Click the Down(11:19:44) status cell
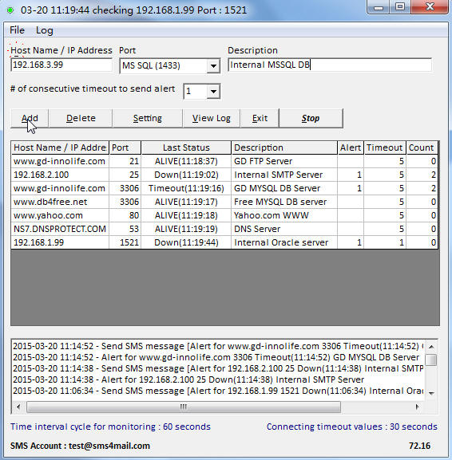This screenshot has height=460, width=452. [x=186, y=242]
